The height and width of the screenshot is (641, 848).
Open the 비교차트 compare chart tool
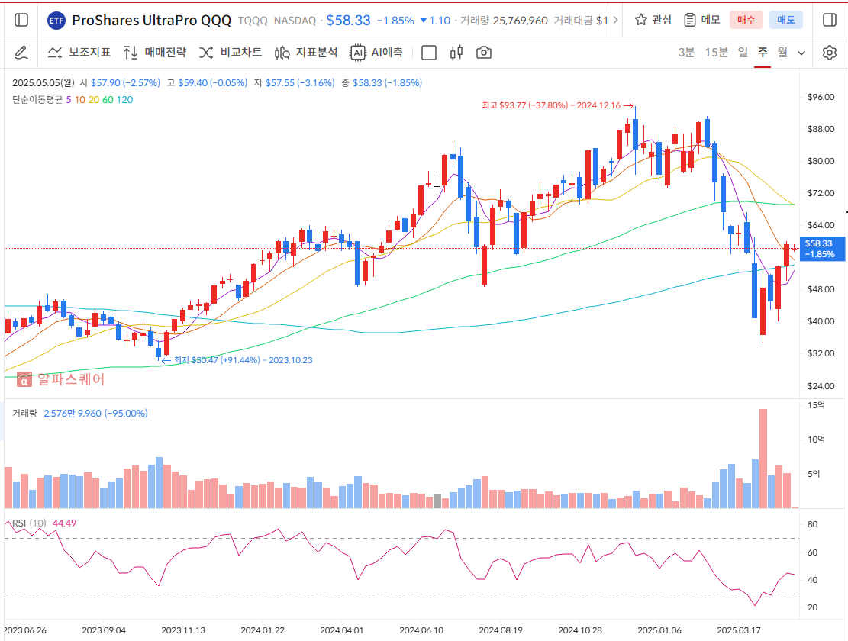click(231, 53)
